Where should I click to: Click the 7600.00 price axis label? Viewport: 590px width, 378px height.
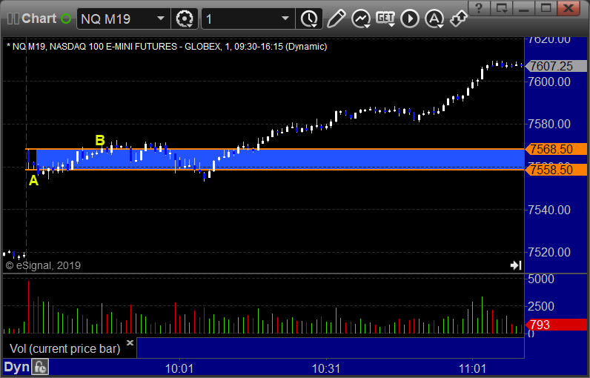point(549,82)
